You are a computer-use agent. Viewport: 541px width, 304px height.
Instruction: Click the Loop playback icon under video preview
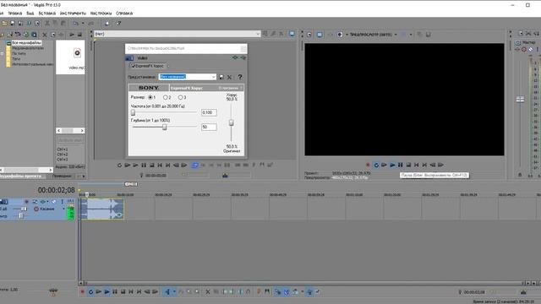(x=376, y=166)
